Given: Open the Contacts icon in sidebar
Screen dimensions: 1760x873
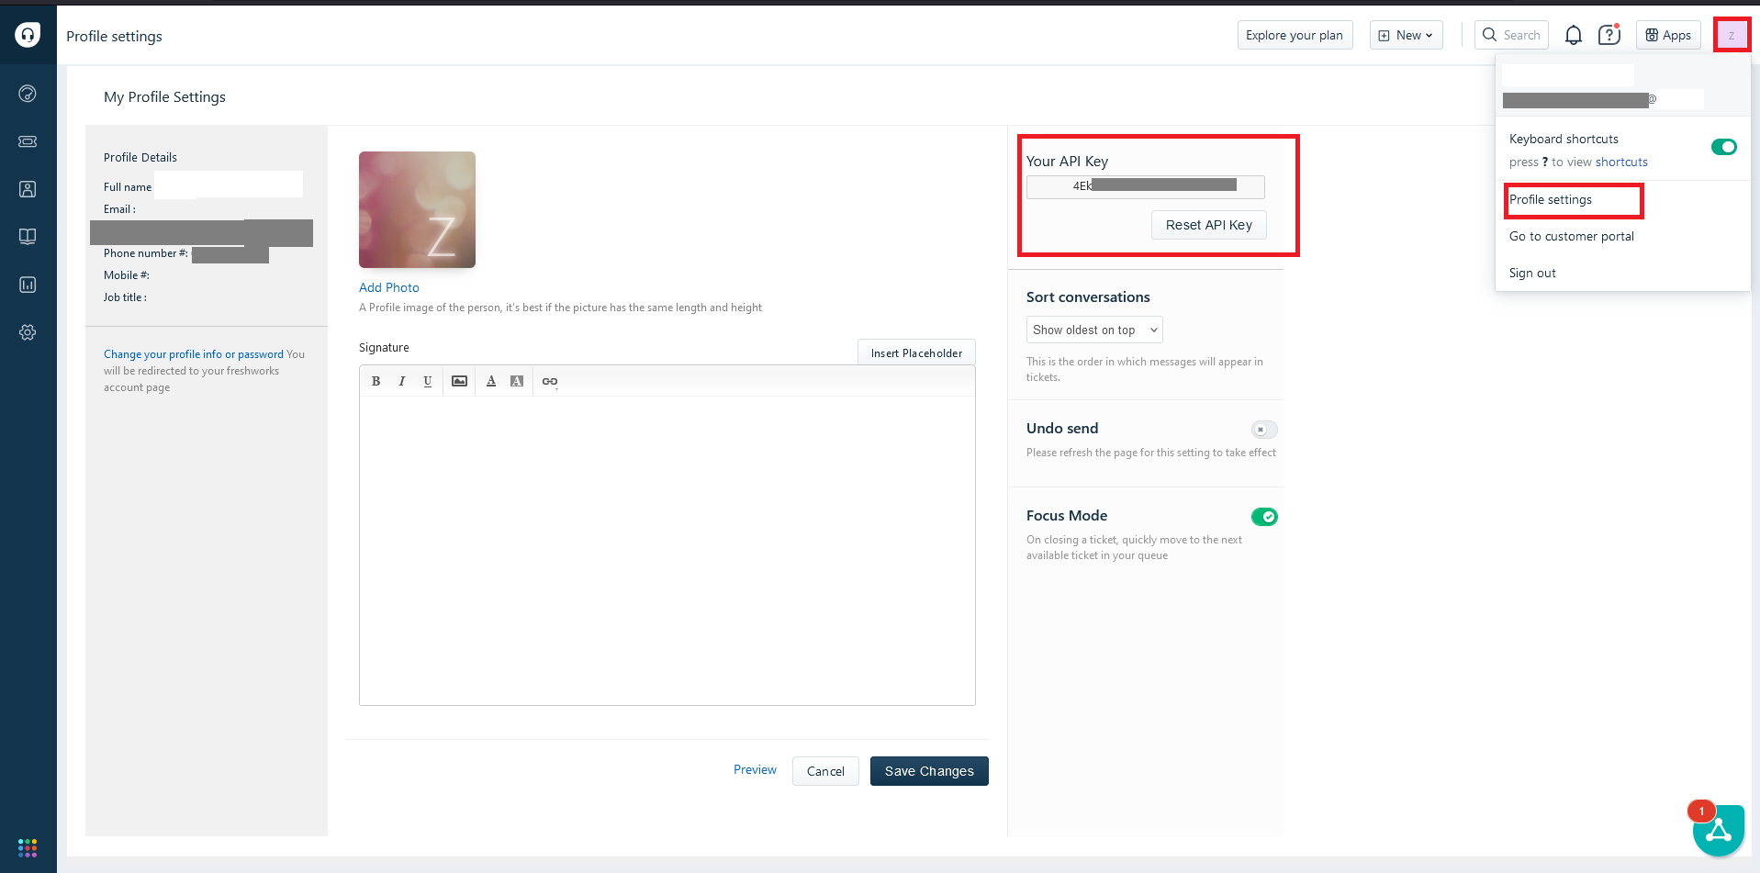Looking at the screenshot, I should tap(28, 189).
